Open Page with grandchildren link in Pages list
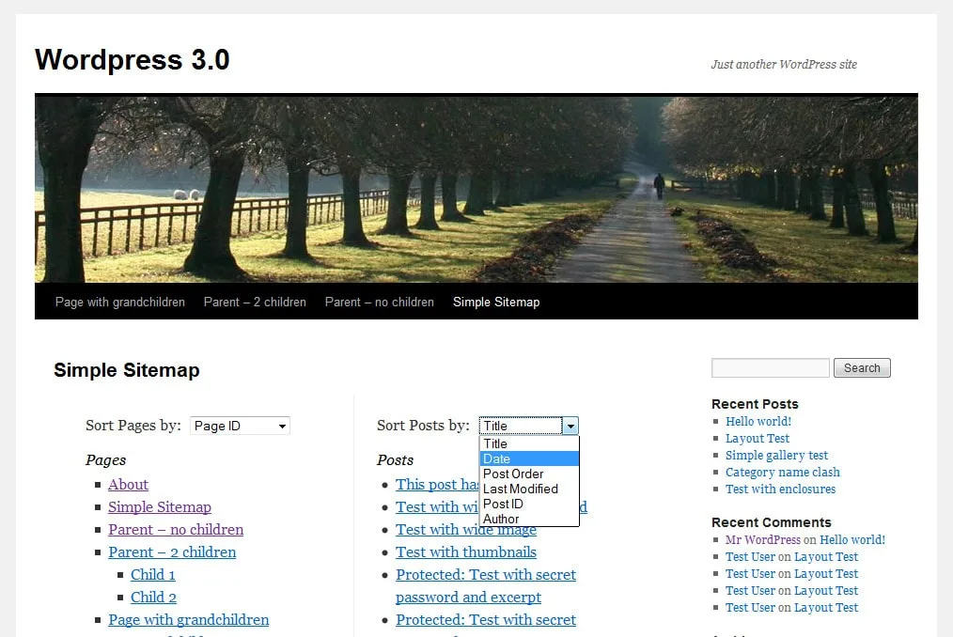 pyautogui.click(x=188, y=619)
